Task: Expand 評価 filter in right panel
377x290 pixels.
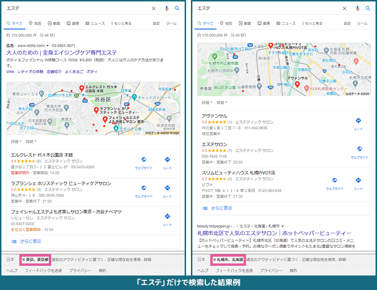Action: point(207,102)
